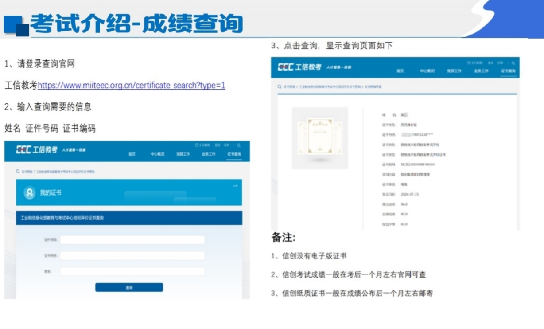This screenshot has width=544, height=329.
Task: Click the breadcrumb search icon on result page
Action: 280,87
